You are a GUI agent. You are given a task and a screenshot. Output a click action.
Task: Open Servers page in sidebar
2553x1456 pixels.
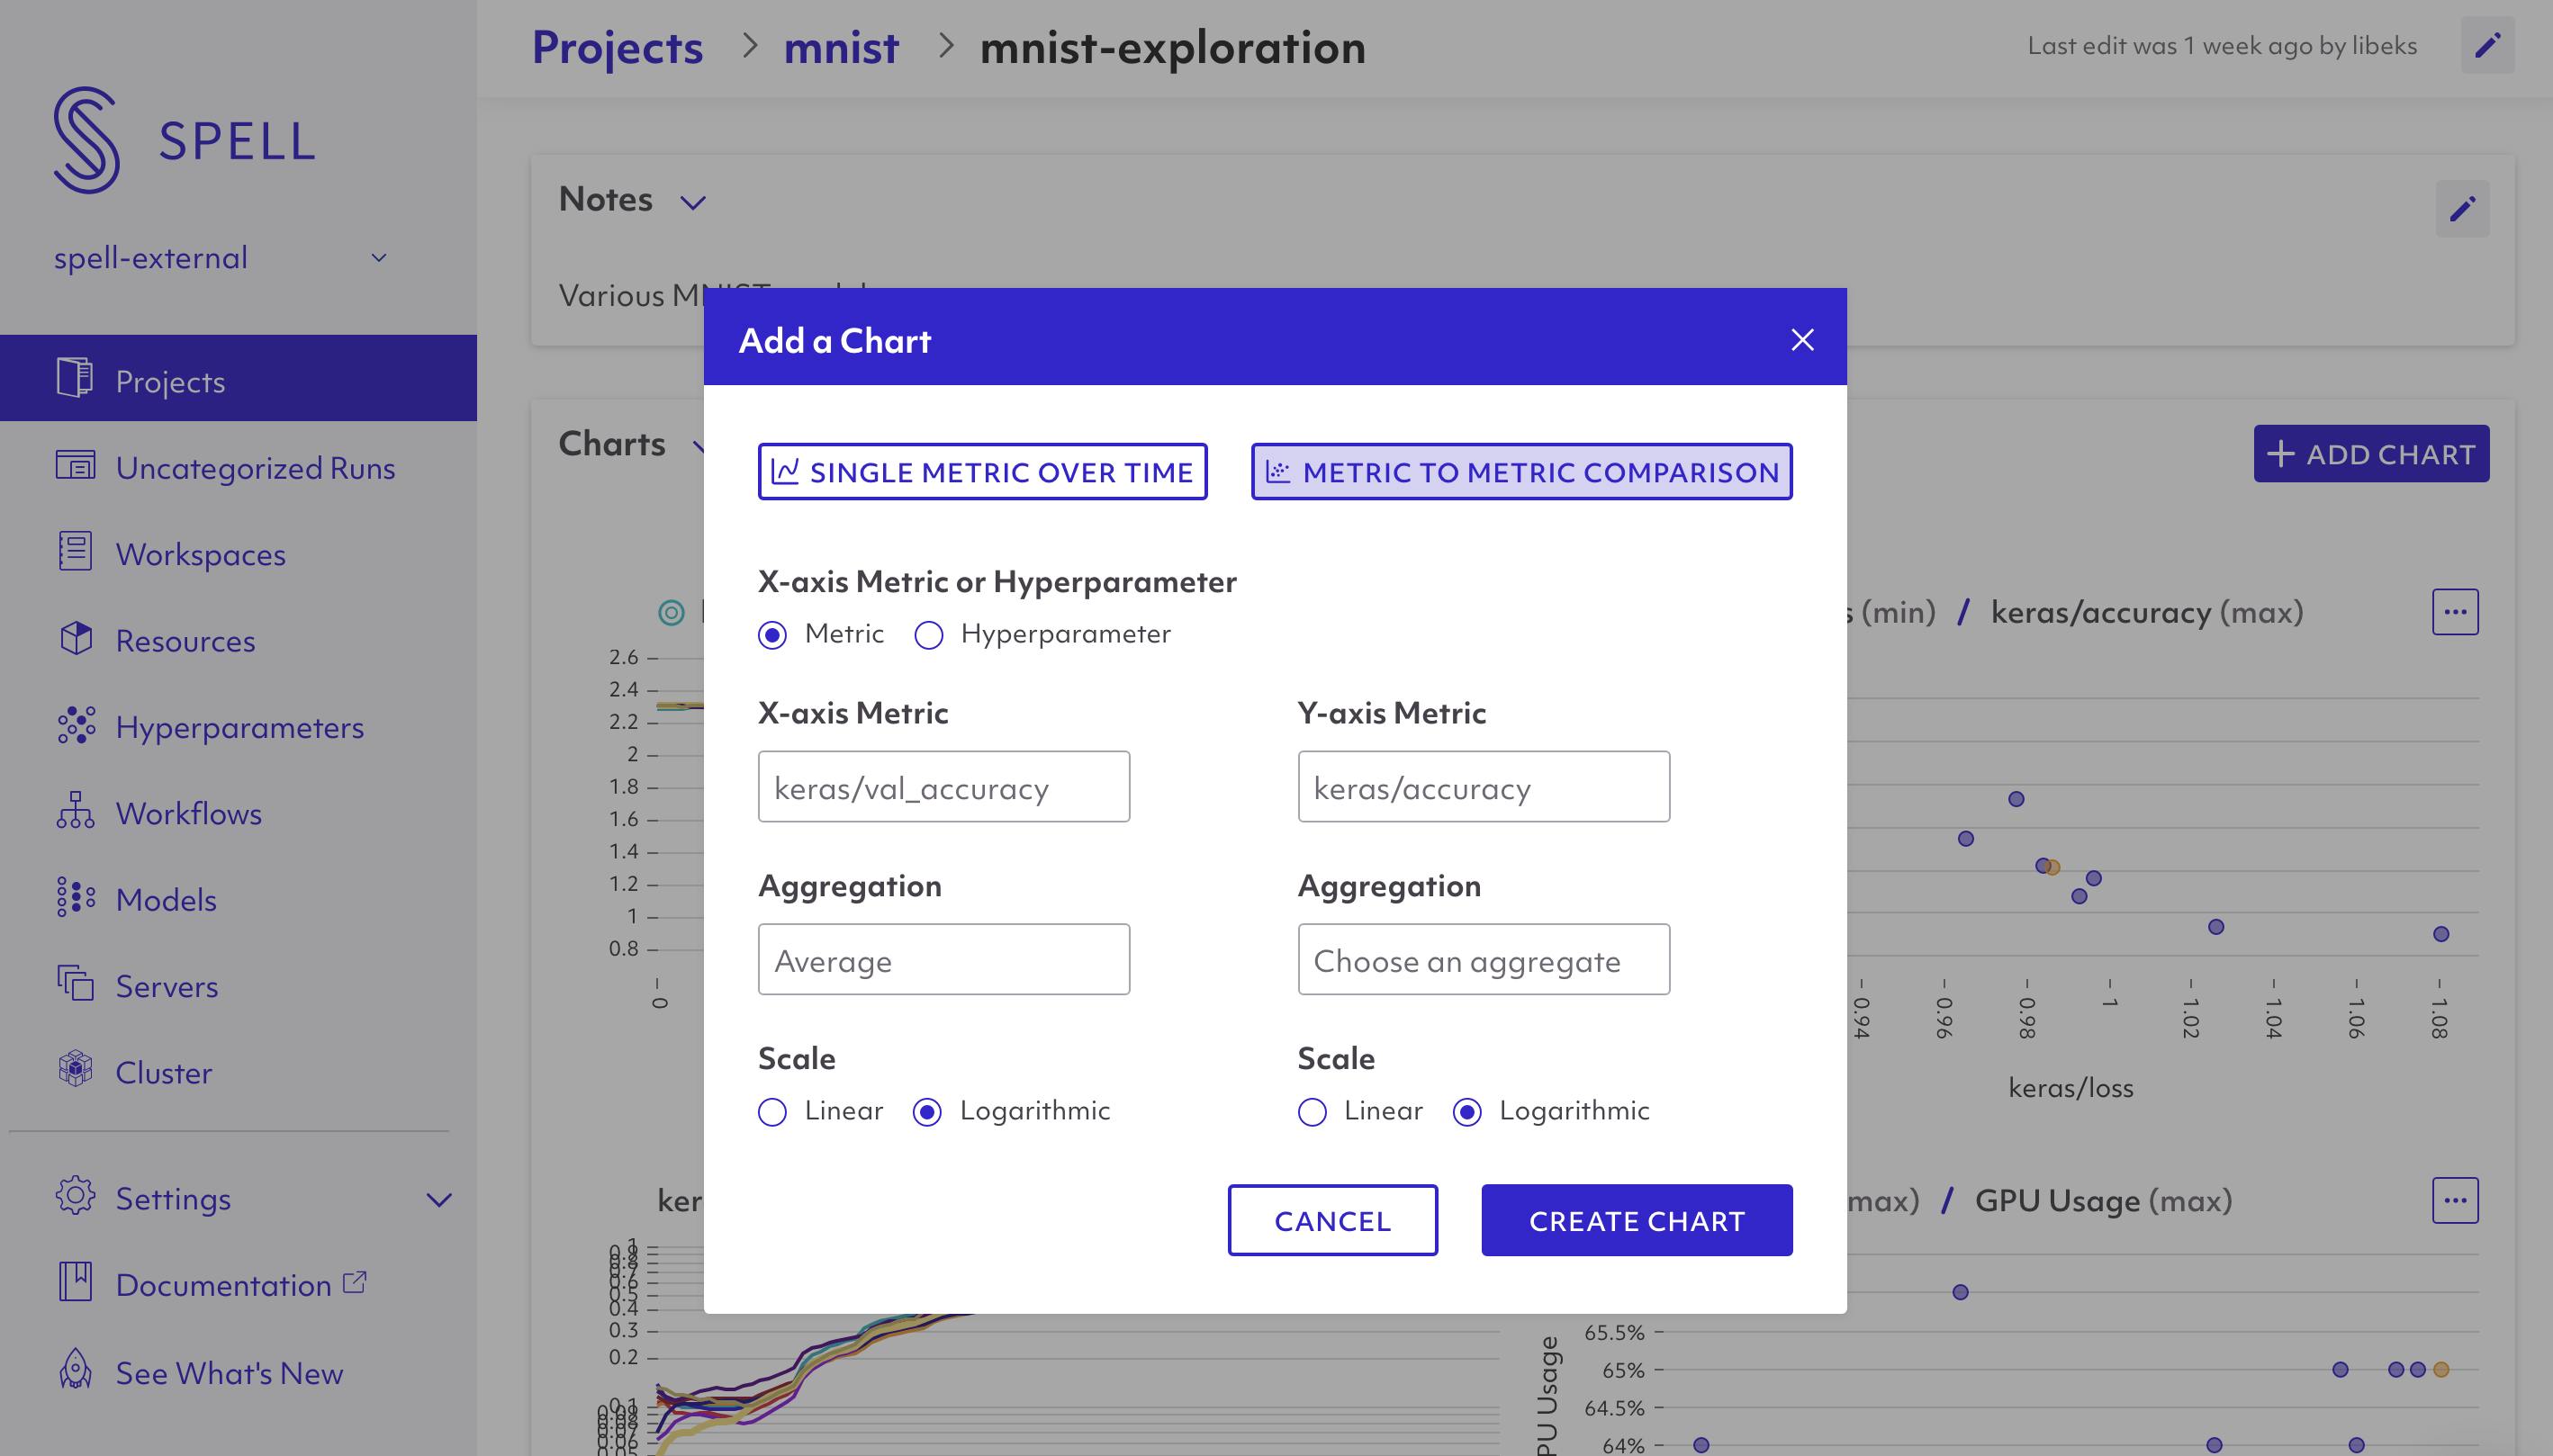click(x=166, y=987)
